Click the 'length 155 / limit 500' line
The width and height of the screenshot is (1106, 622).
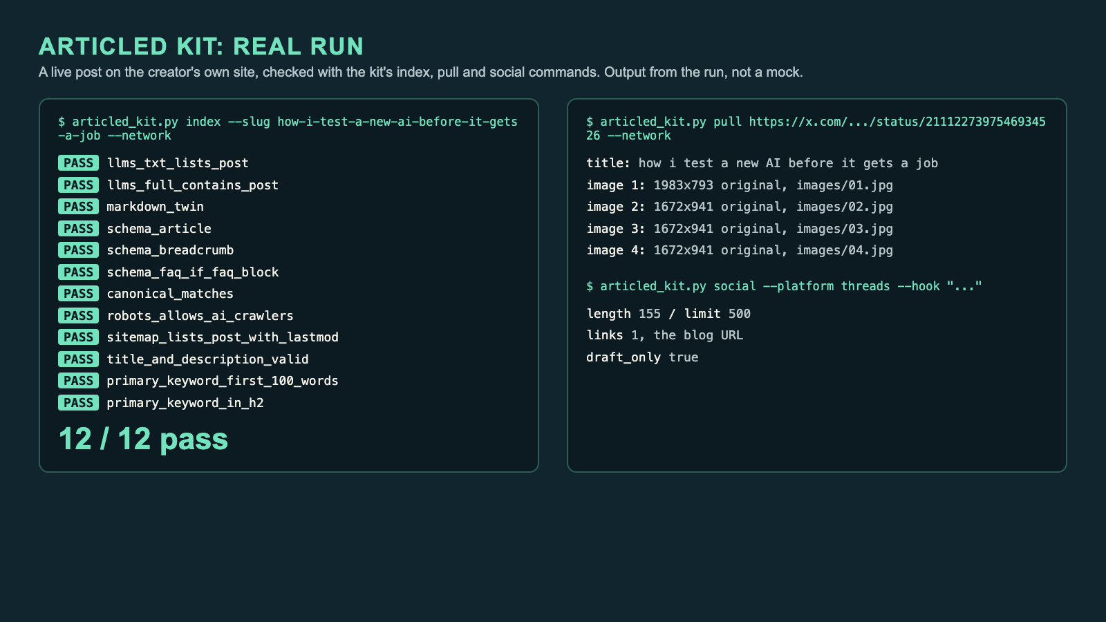tap(668, 314)
